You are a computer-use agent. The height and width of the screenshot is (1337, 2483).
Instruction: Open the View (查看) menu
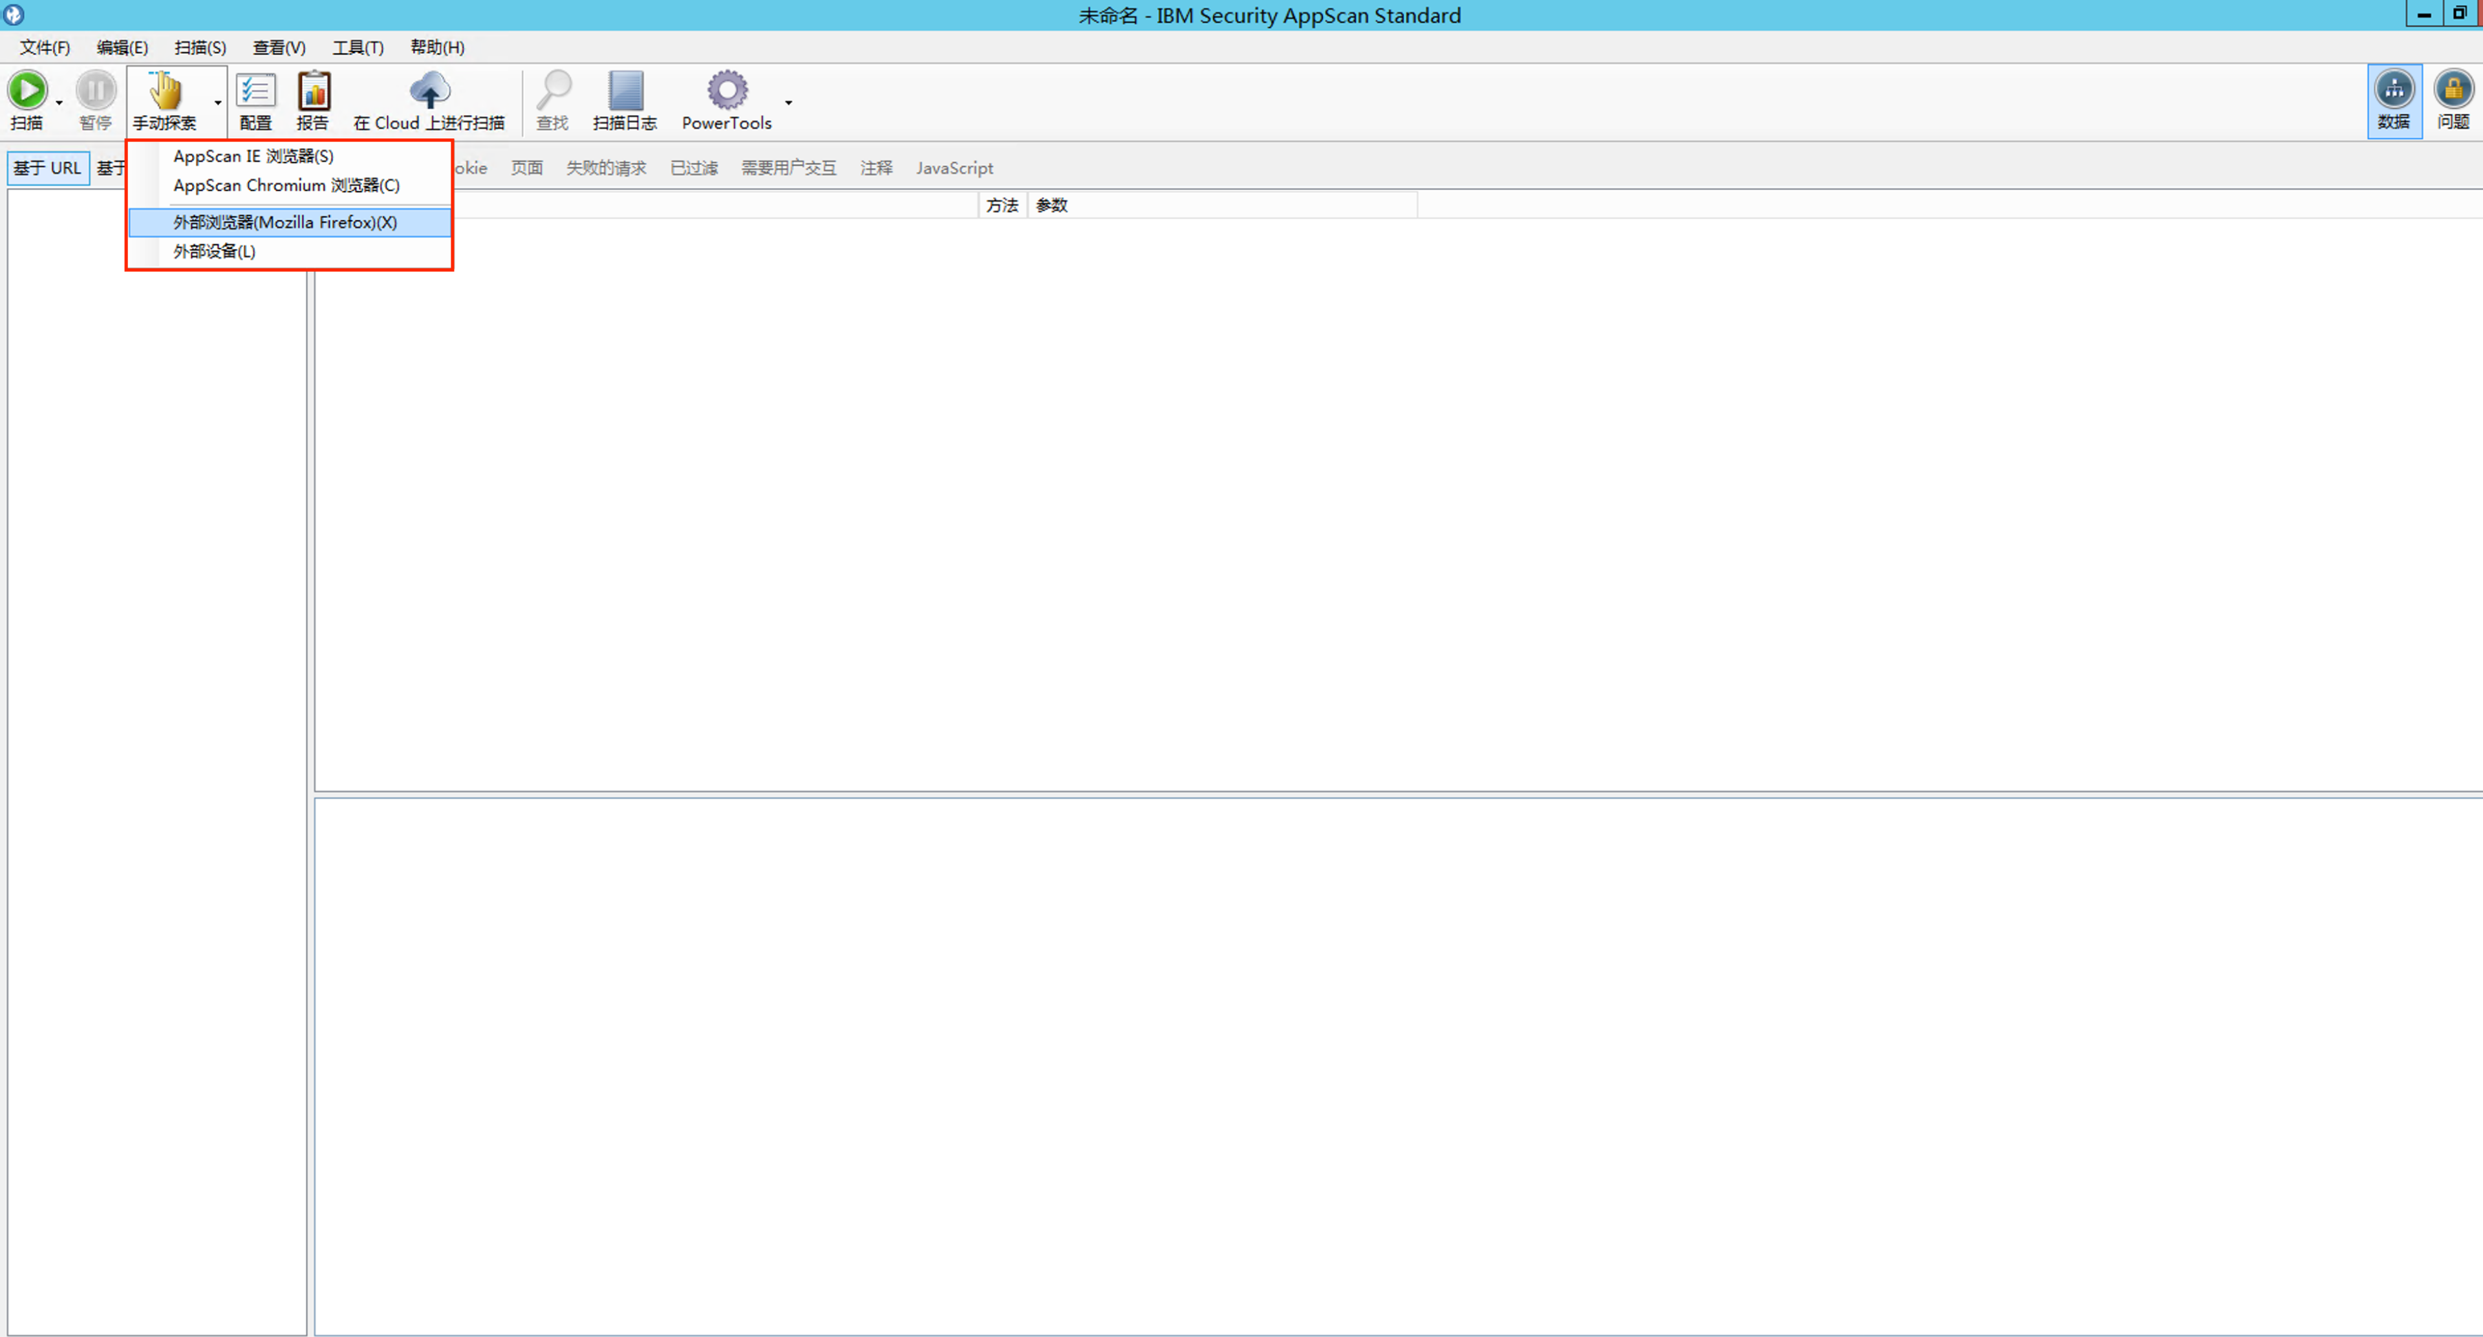click(279, 47)
